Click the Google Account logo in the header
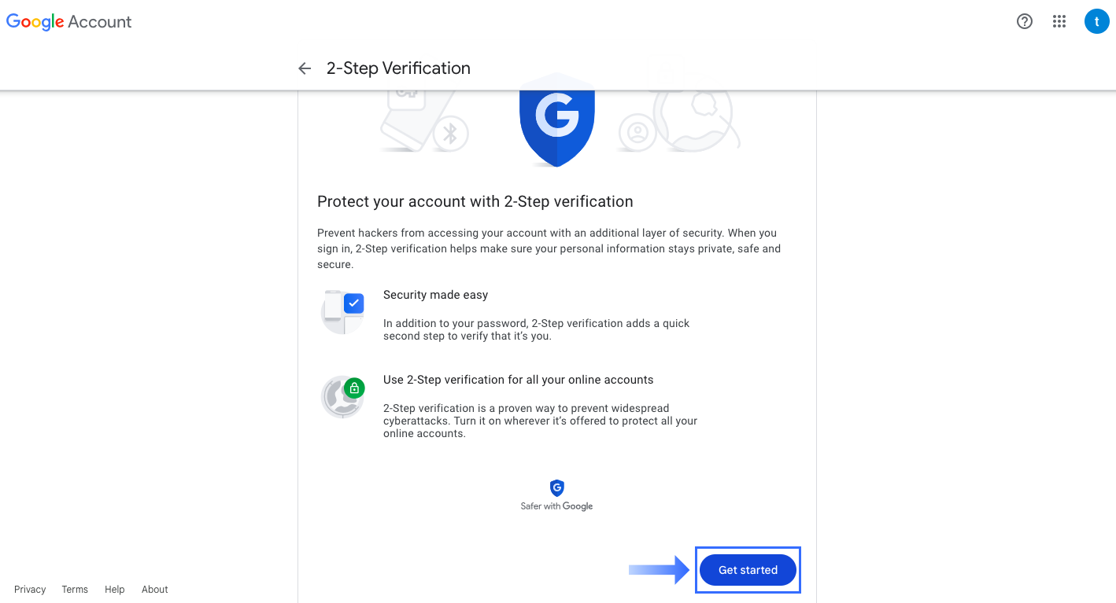Screen dimensions: 1116x603 (x=68, y=21)
